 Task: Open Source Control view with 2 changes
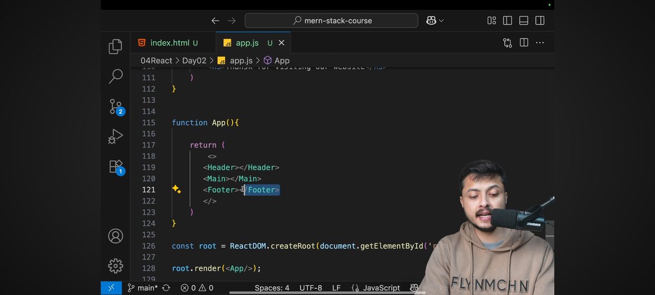116,107
